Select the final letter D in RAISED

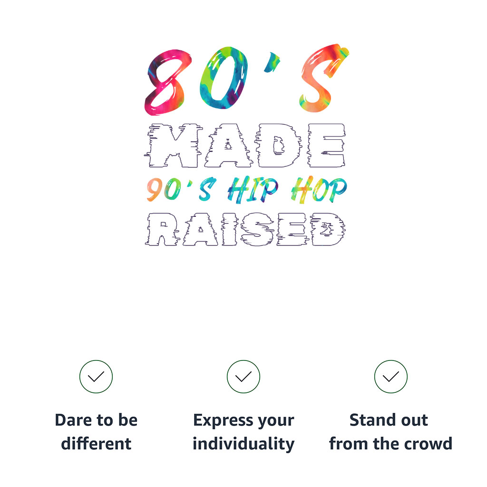click(x=328, y=229)
